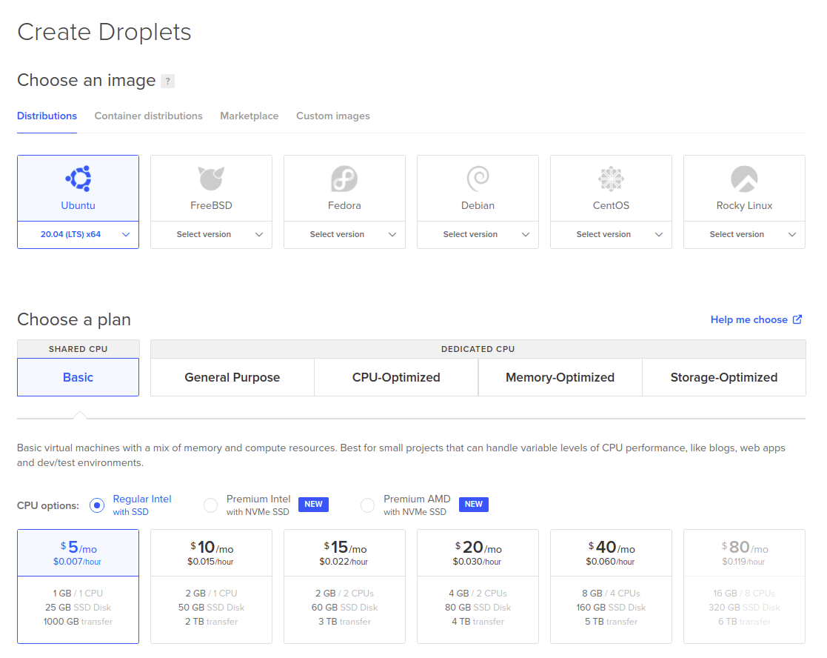Select the Storage-Optimized plan tab
This screenshot has height=658, width=827.
click(723, 377)
